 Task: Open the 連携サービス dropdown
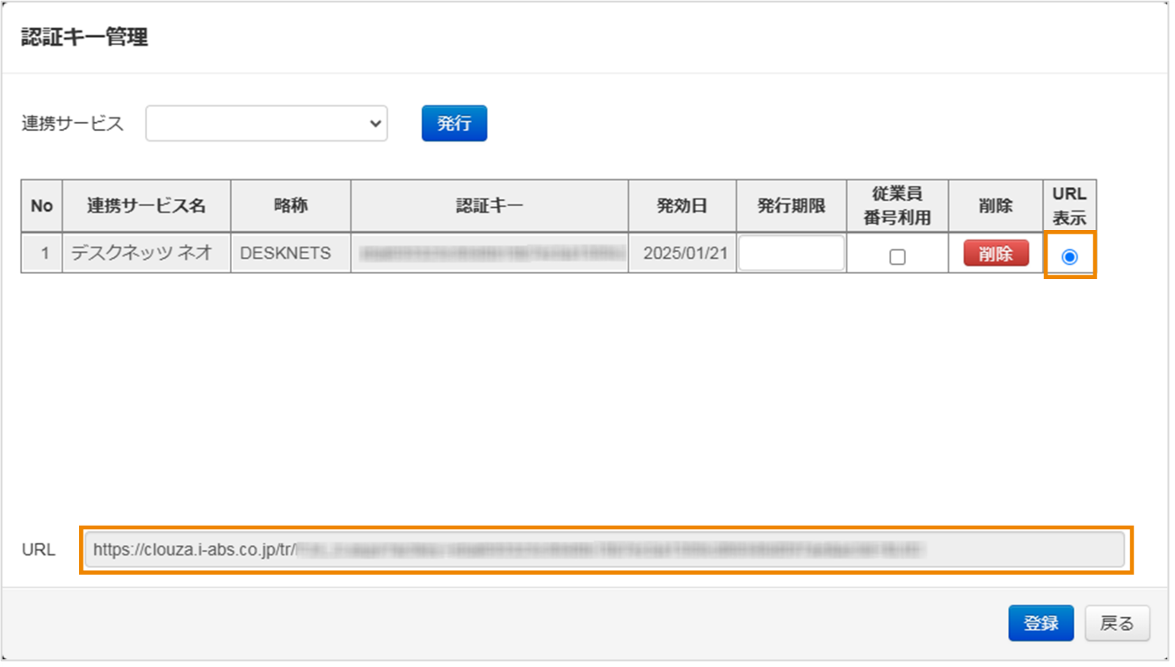(x=266, y=124)
